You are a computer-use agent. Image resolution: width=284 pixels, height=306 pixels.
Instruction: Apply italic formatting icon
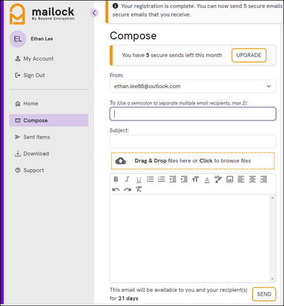tap(127, 179)
